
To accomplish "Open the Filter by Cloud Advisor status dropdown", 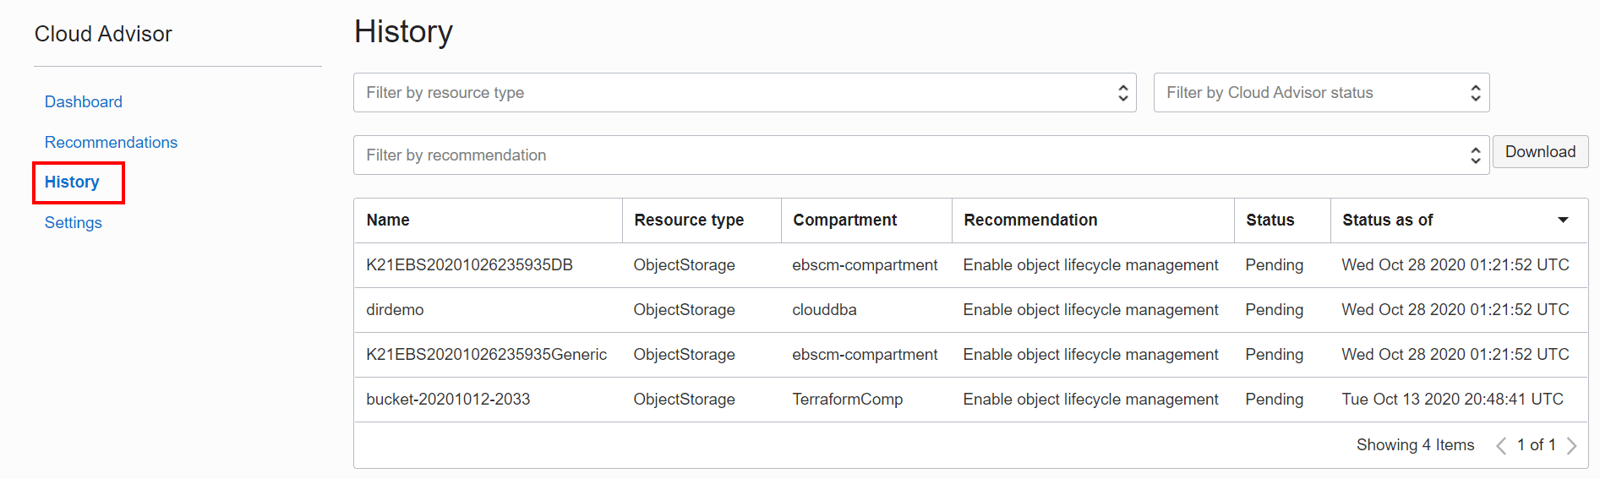I will [x=1320, y=93].
